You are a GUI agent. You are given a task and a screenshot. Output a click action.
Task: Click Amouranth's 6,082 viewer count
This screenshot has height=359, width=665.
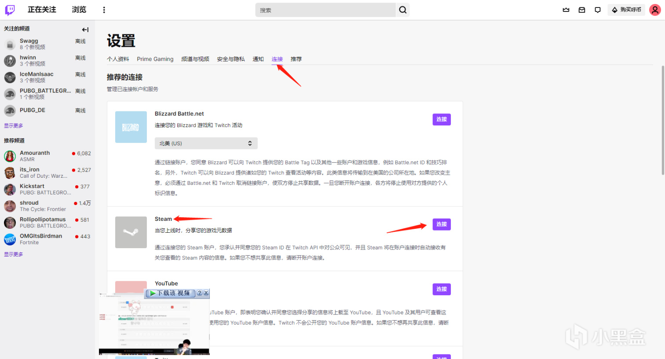click(84, 154)
